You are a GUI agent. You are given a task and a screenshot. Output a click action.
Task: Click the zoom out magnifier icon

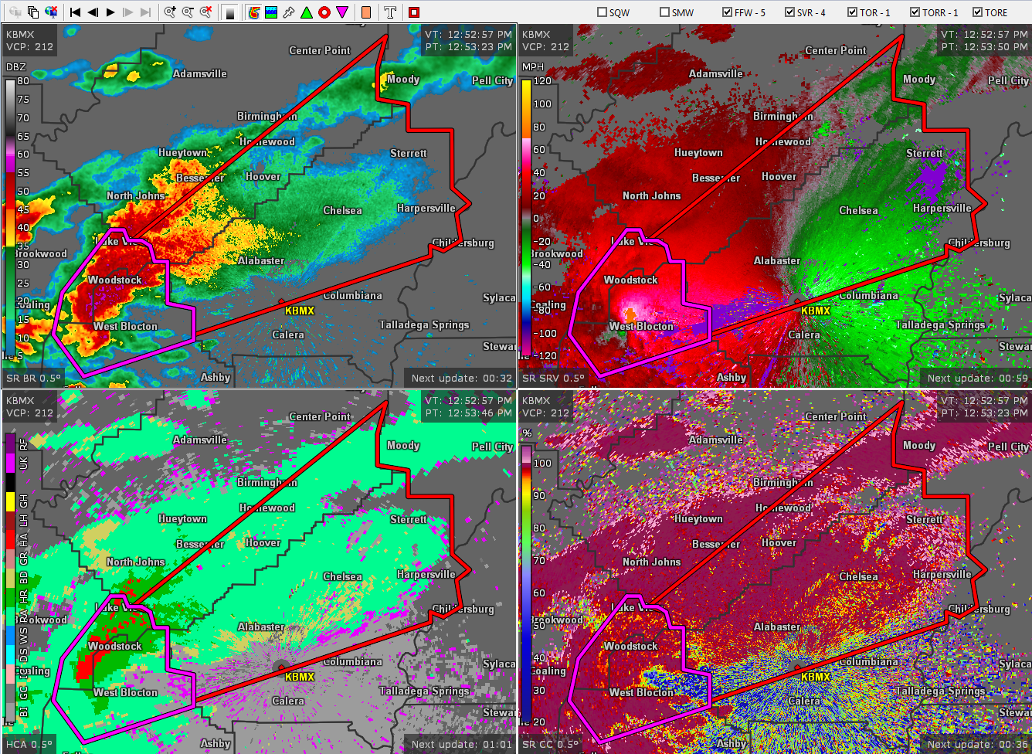click(x=188, y=12)
